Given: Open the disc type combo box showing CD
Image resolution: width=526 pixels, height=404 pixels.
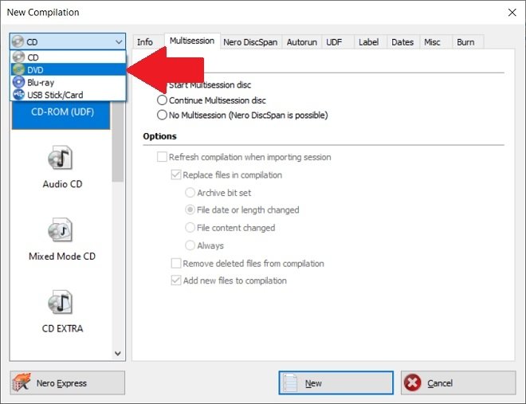Looking at the screenshot, I should tap(68, 42).
